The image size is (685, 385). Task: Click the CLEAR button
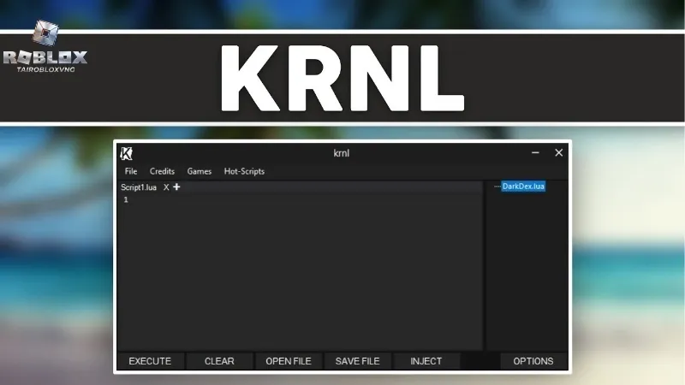[219, 361]
